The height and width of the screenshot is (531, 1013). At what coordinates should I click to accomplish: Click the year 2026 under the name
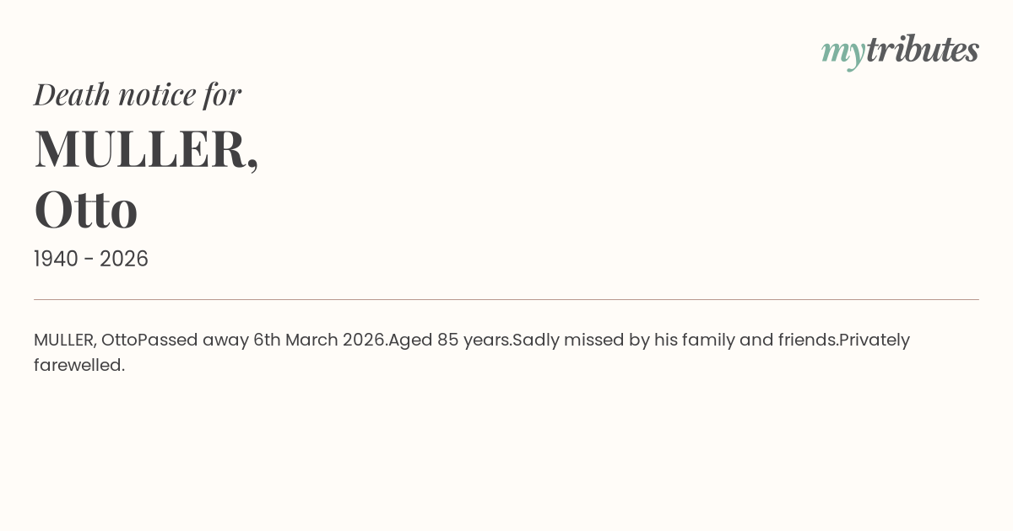(124, 260)
